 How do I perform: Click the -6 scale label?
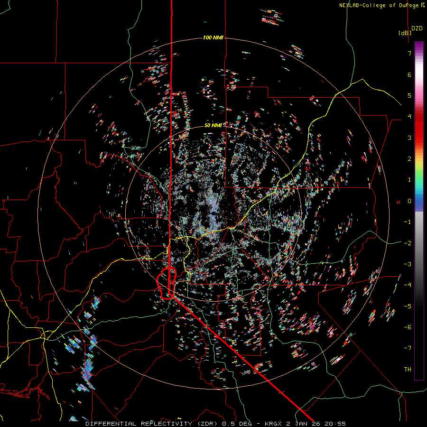click(x=408, y=327)
